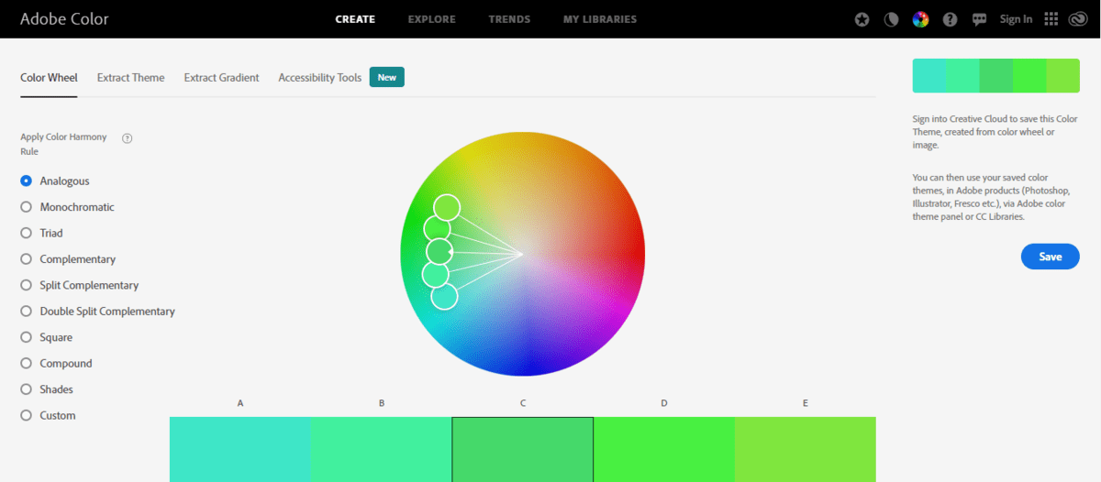Select the Split Complementary rule

(80, 285)
